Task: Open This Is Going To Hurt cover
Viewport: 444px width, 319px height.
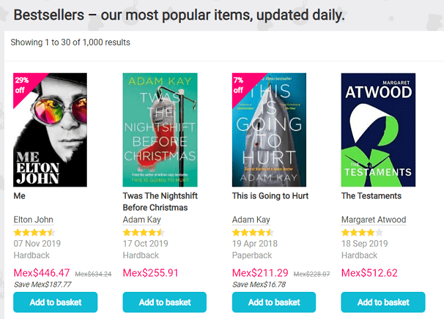Action: 269,130
